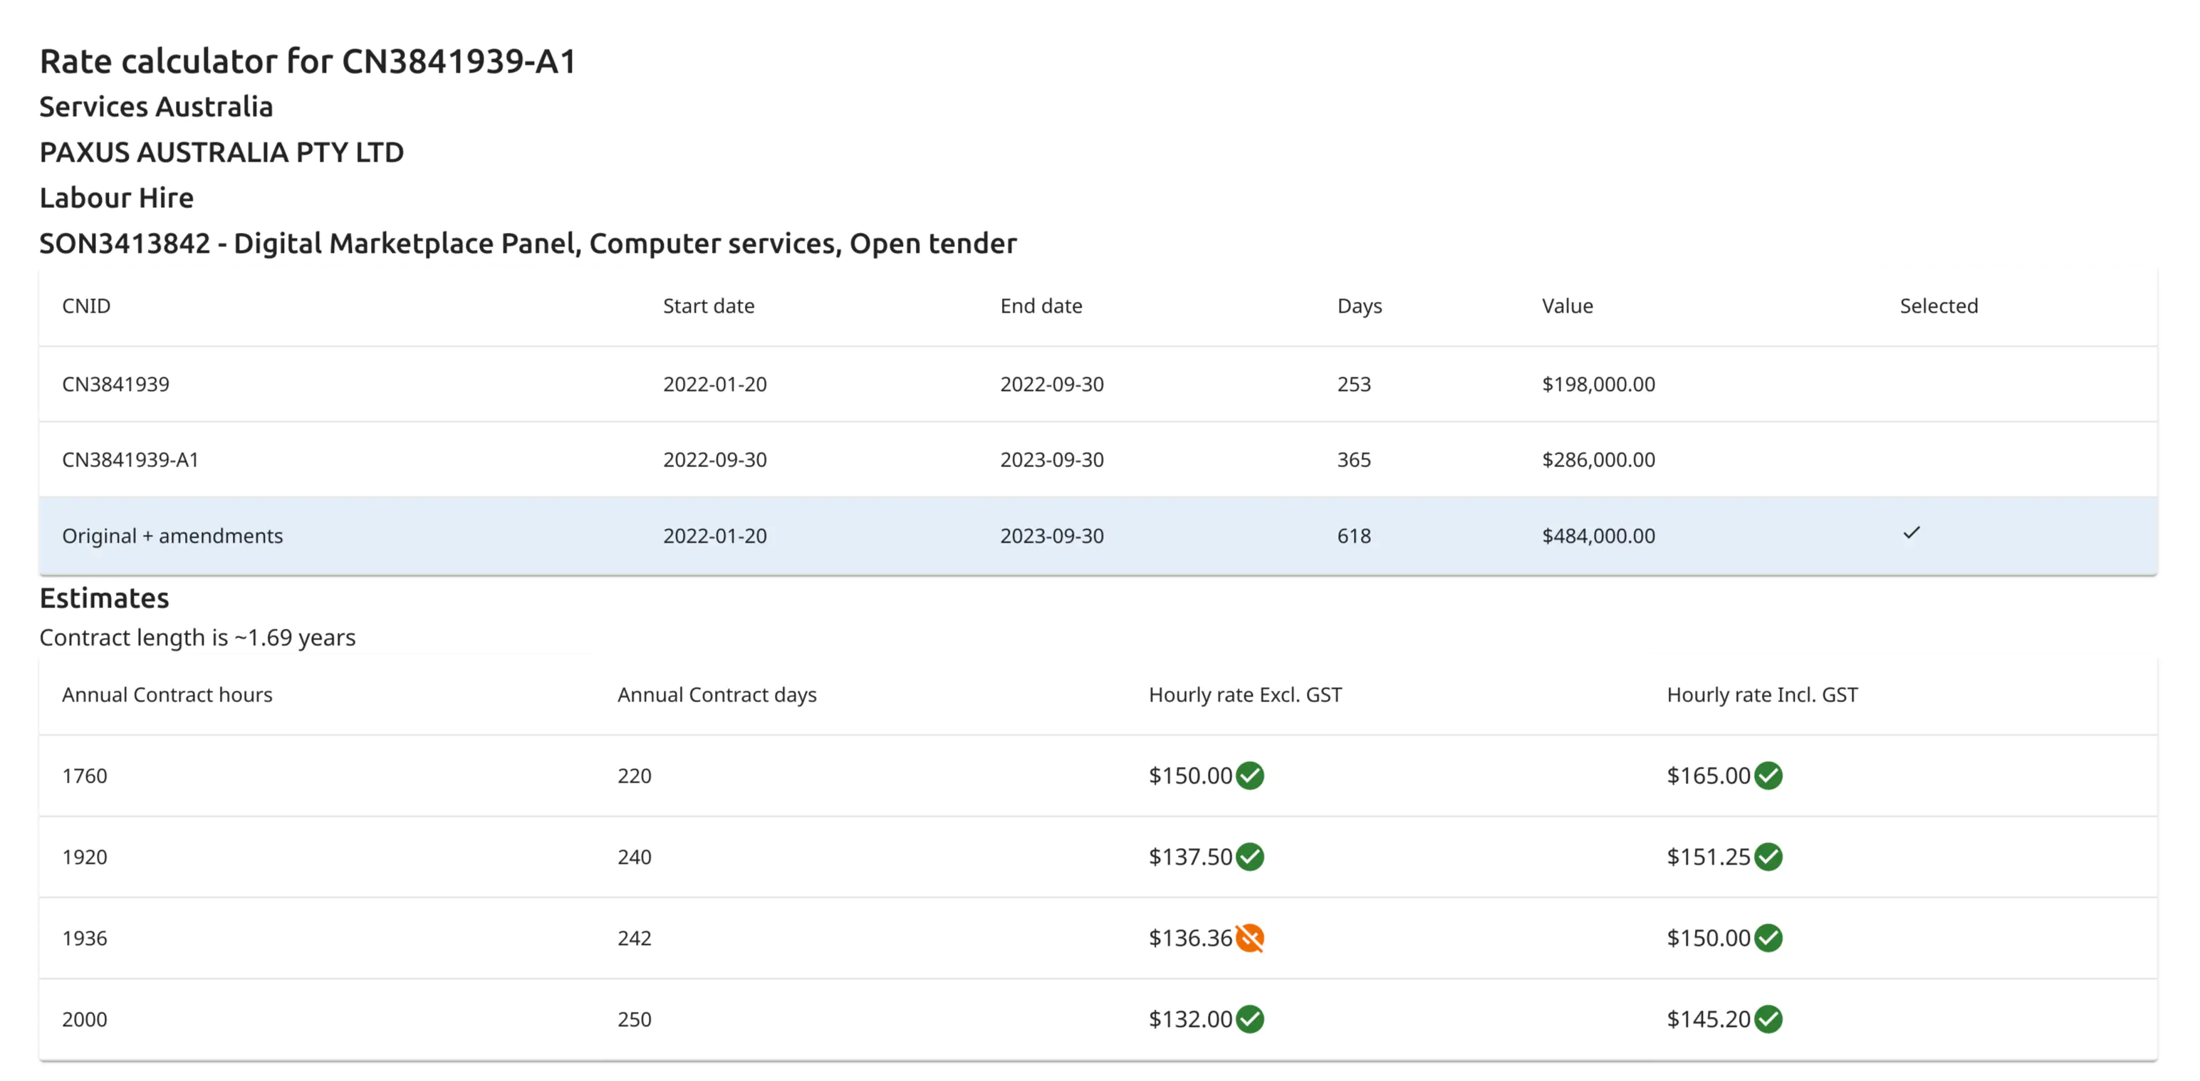Click green check icon beside $150.00 incl. GST
This screenshot has height=1081, width=2200.
click(1768, 938)
